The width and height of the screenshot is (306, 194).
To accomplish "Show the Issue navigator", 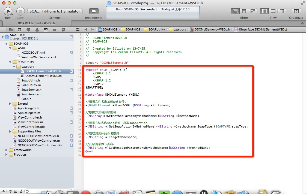I will pos(37,30).
